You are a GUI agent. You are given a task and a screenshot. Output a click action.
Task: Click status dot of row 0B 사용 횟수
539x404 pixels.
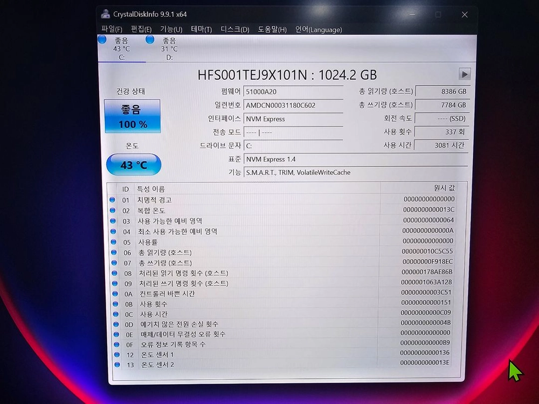click(x=116, y=304)
